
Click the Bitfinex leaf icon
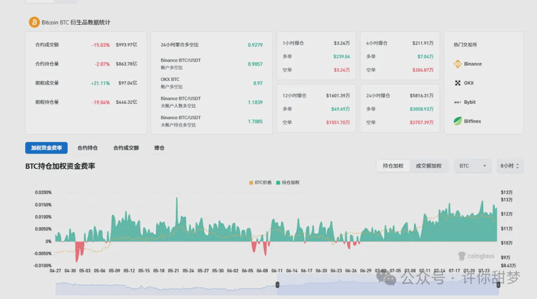457,121
